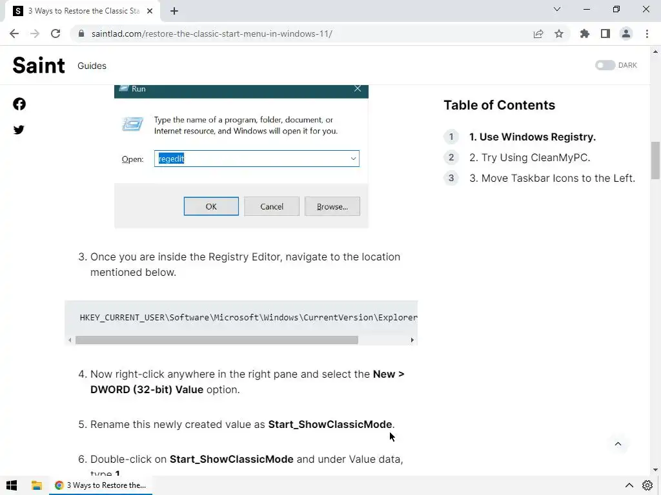
Task: Share this page via share icon
Action: (538, 34)
